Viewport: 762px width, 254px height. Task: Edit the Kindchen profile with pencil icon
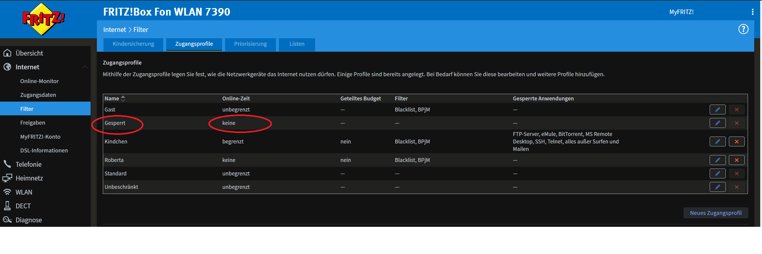pyautogui.click(x=717, y=142)
